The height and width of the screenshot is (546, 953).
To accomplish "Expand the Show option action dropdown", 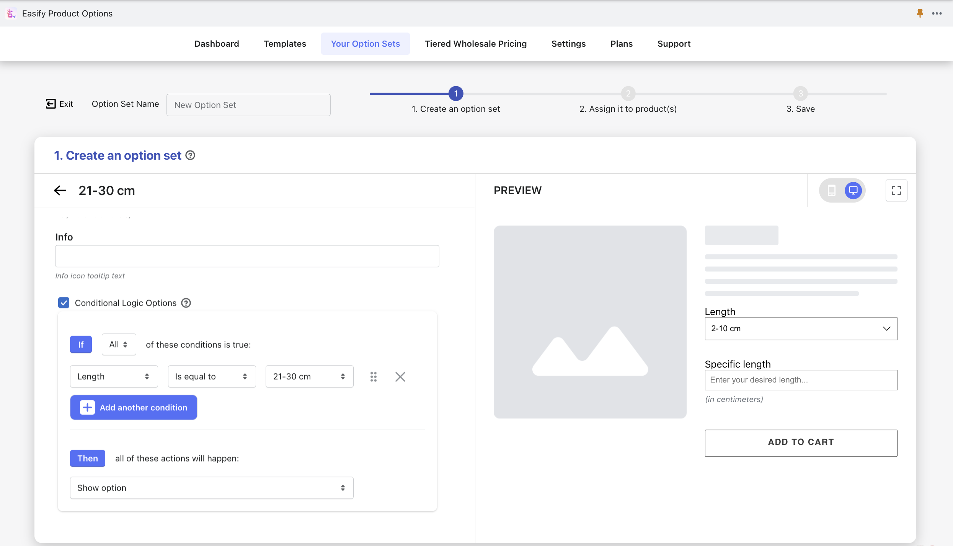I will tap(212, 488).
